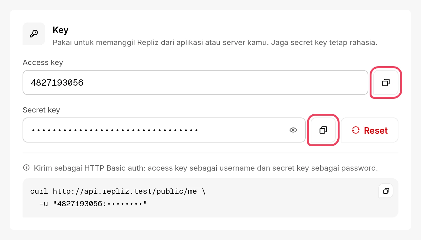Reset the secret key
421x240 pixels.
(x=370, y=130)
